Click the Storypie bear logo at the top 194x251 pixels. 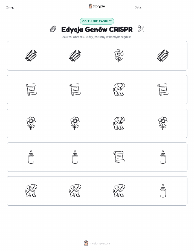pyautogui.click(x=90, y=6)
